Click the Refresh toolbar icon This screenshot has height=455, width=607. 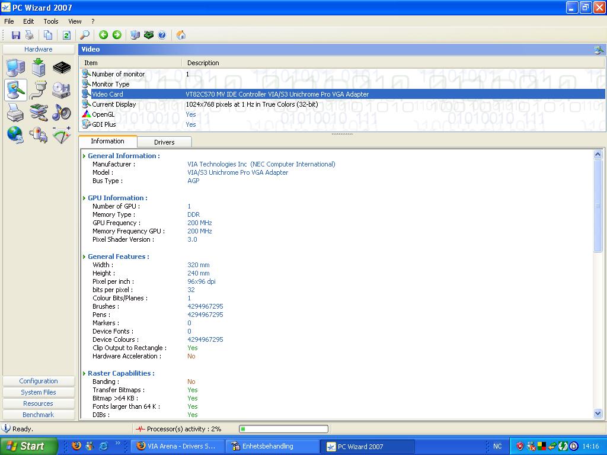(66, 35)
